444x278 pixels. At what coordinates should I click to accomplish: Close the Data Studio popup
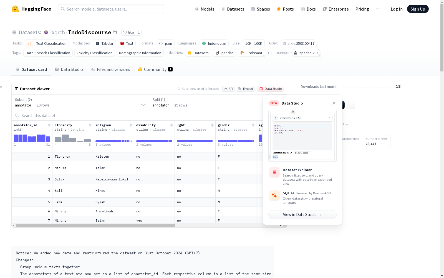(x=334, y=103)
